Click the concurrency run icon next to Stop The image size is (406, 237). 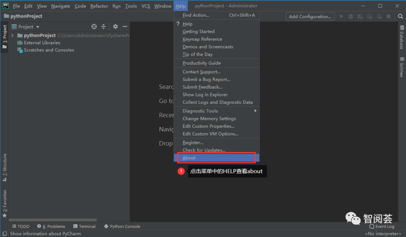pos(379,16)
